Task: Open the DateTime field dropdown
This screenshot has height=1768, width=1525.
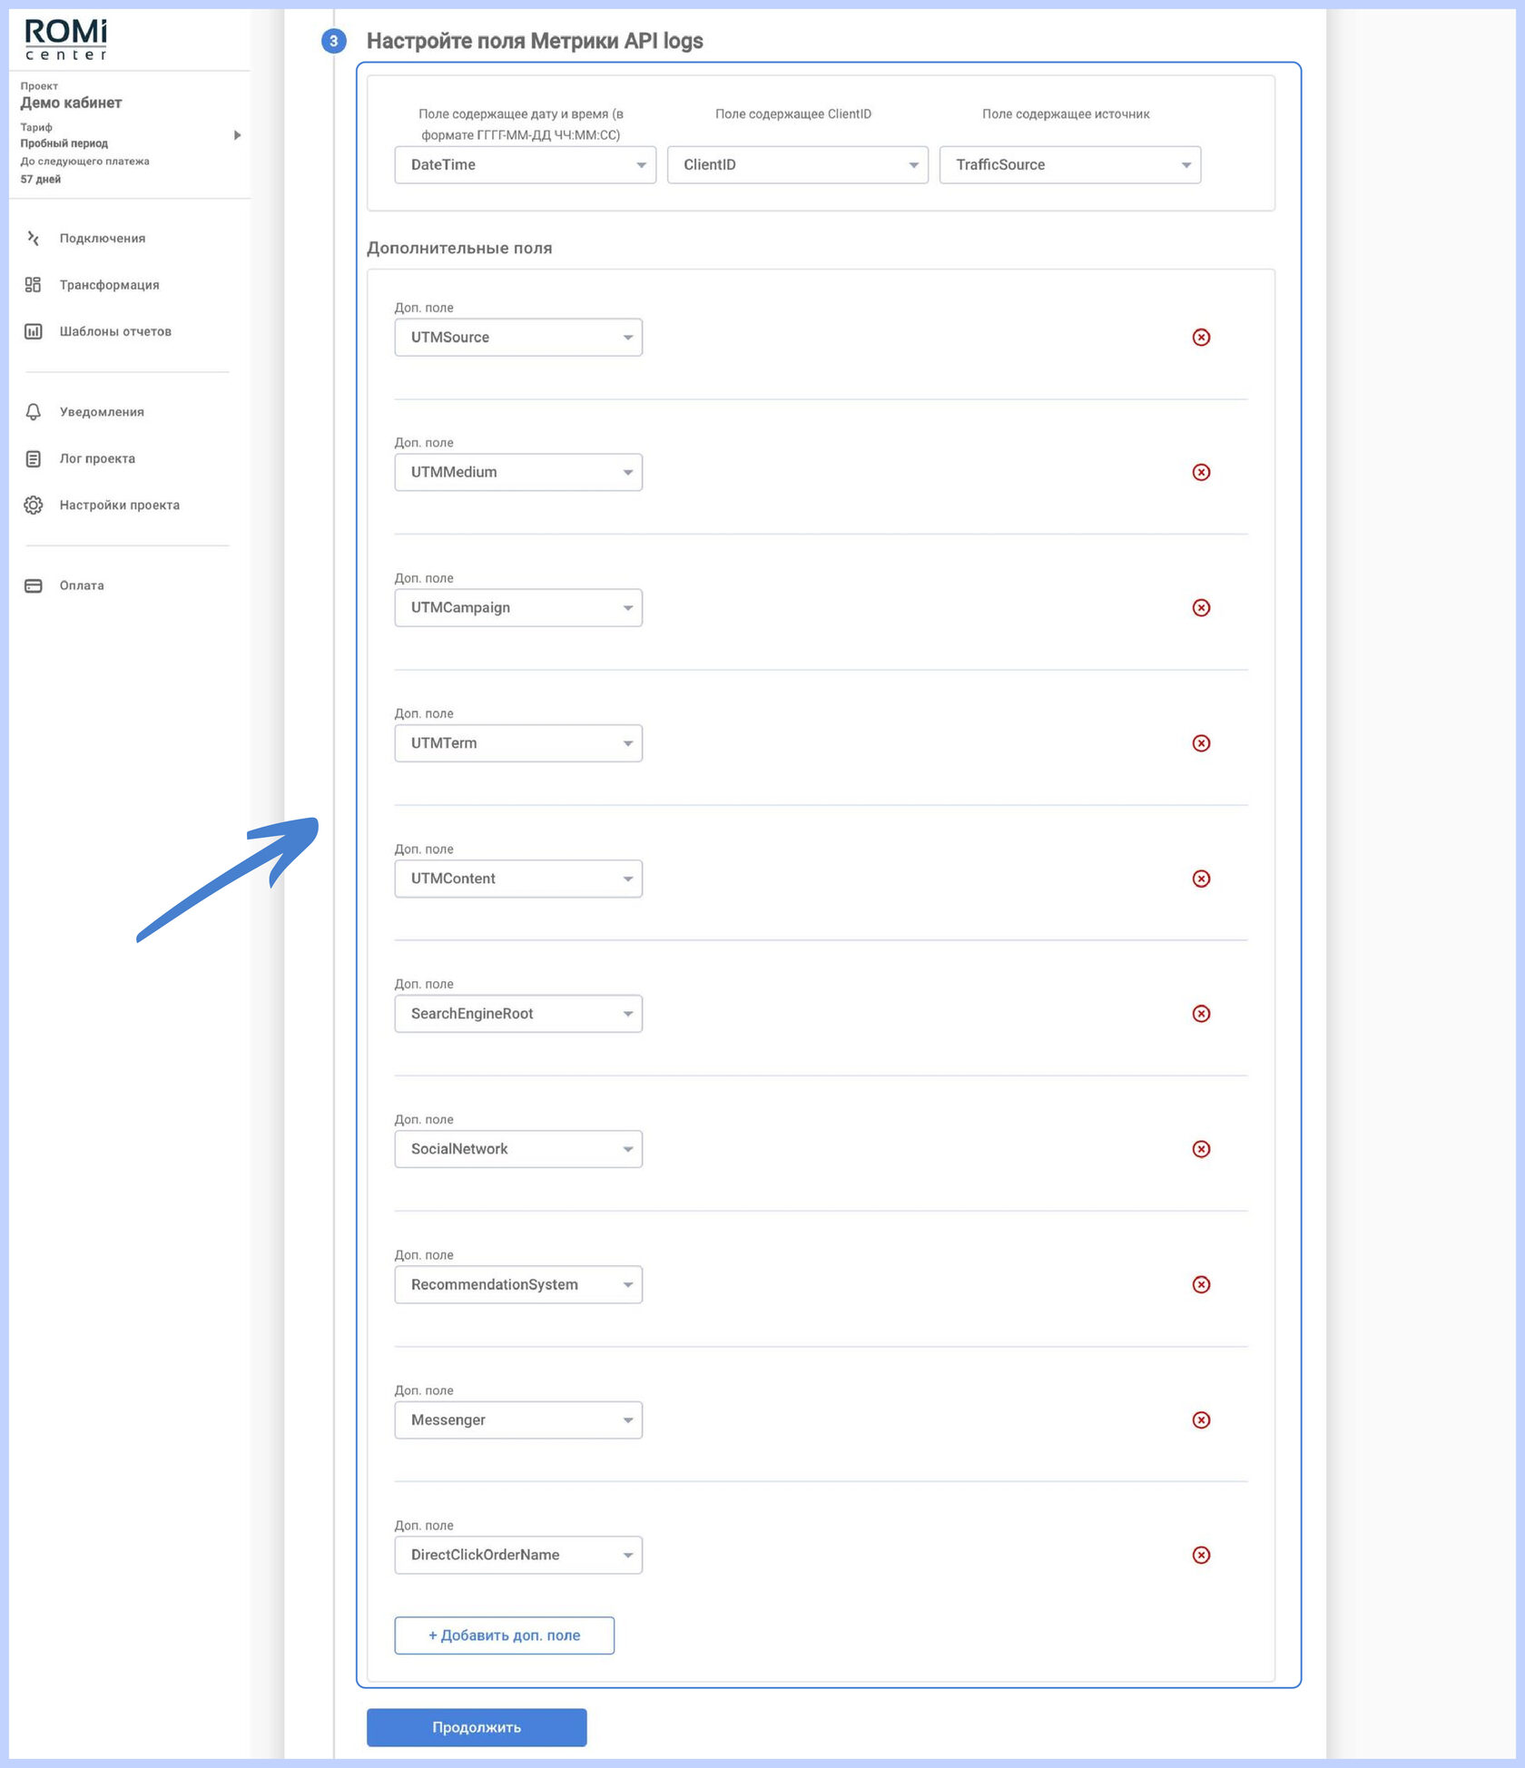Action: (x=525, y=165)
